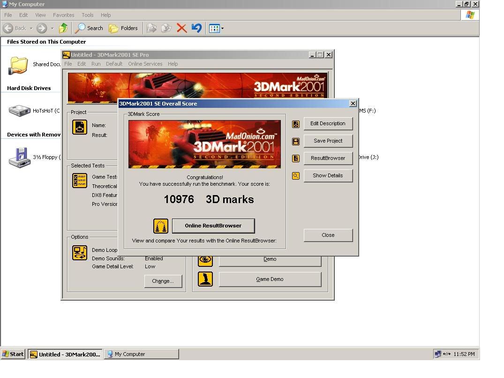Click the Edit Description button

click(328, 124)
